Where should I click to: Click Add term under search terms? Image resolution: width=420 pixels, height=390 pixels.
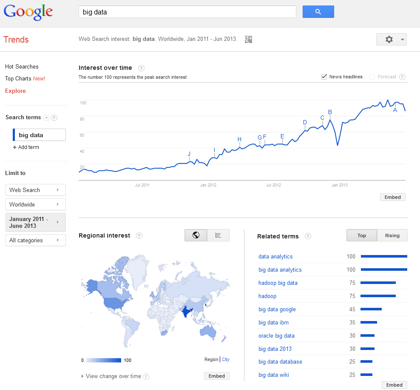[x=26, y=147]
